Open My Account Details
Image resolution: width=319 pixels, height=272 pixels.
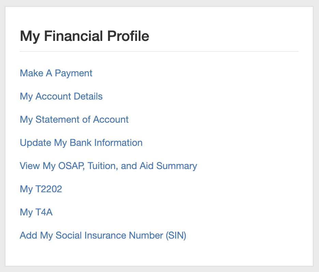pyautogui.click(x=61, y=96)
